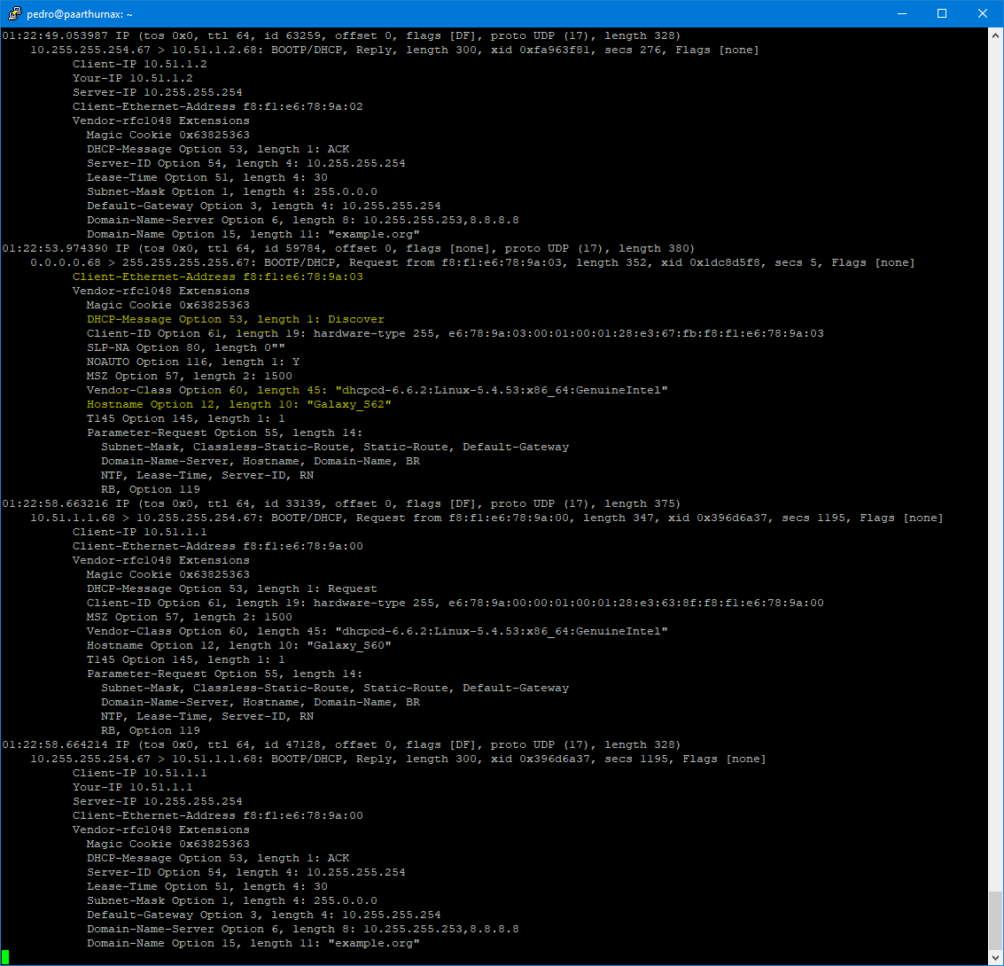Click the highlighted DHCP-Message Discover line
The image size is (1004, 966).
(x=235, y=319)
